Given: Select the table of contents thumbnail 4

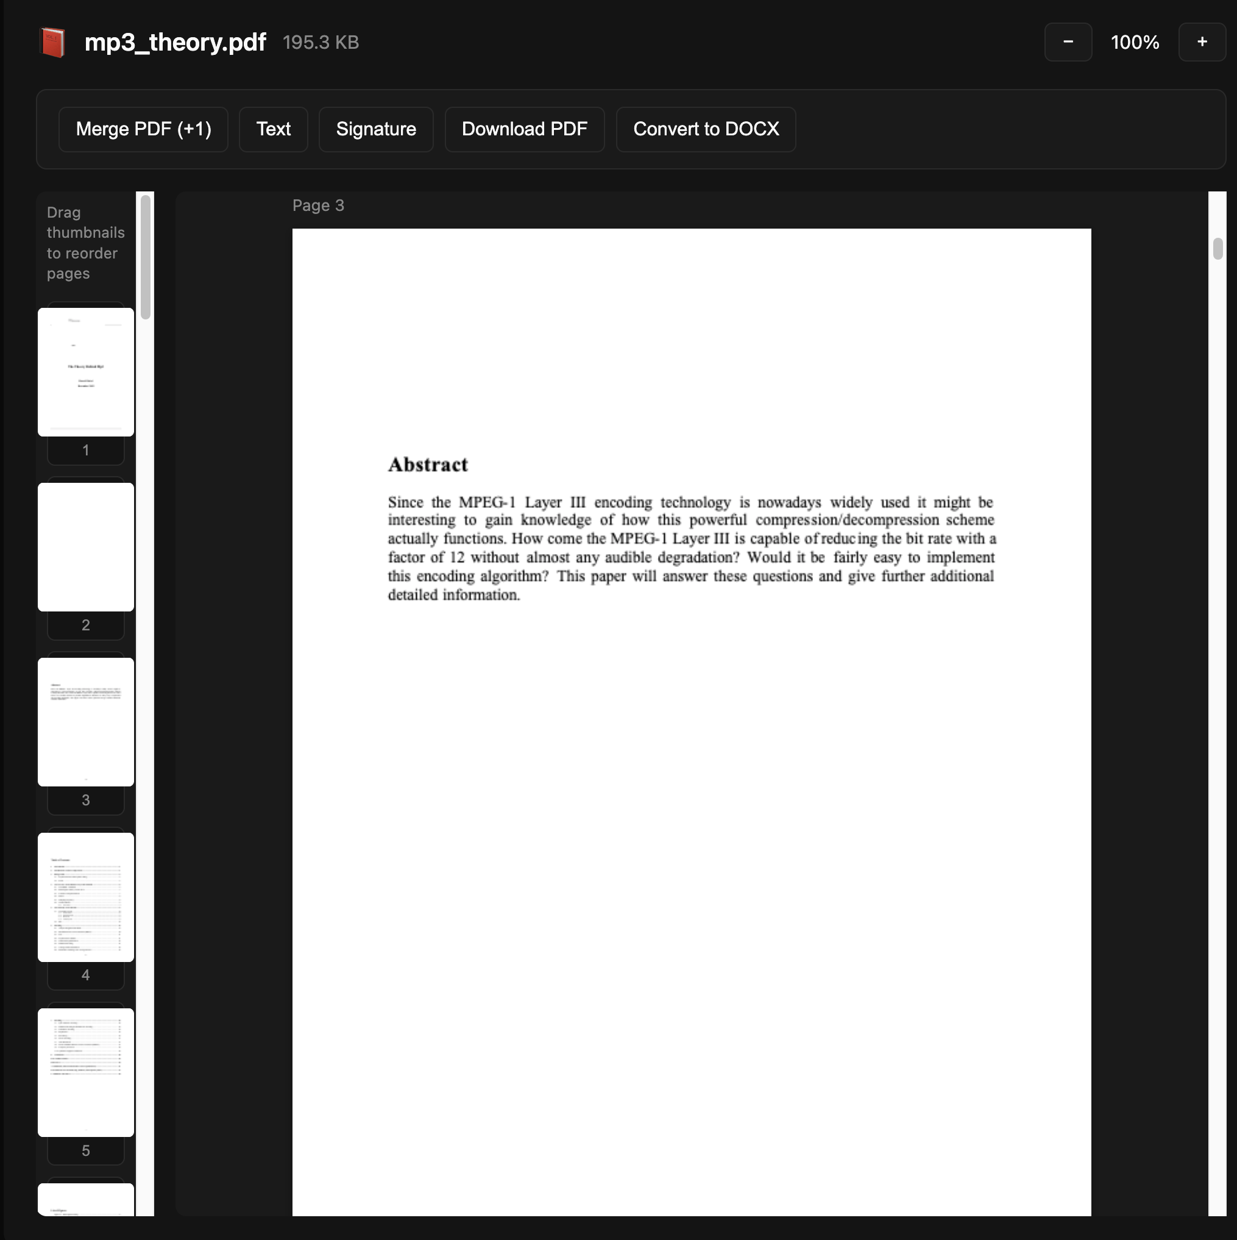Looking at the screenshot, I should click(x=85, y=897).
